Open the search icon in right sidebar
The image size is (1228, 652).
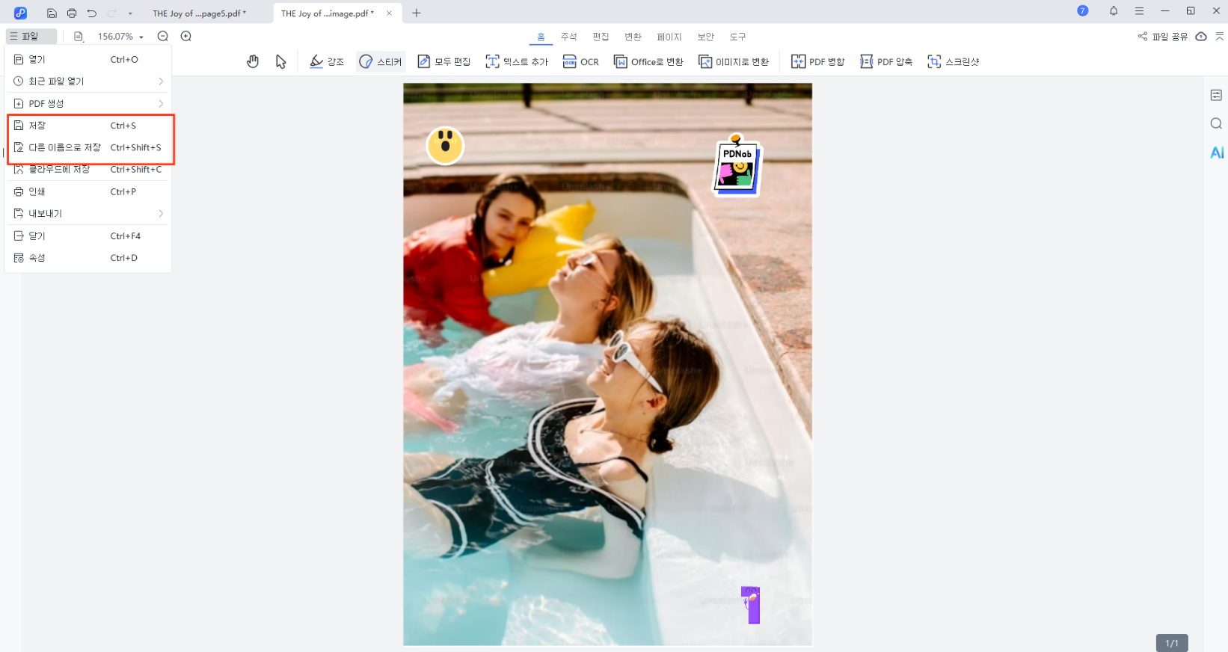click(1217, 123)
